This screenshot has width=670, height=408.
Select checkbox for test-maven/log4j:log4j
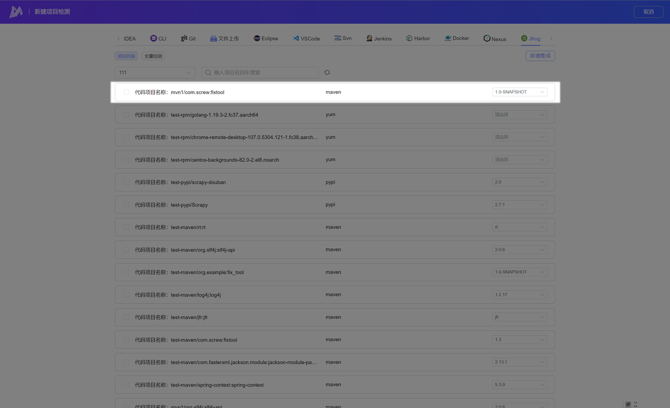[126, 294]
